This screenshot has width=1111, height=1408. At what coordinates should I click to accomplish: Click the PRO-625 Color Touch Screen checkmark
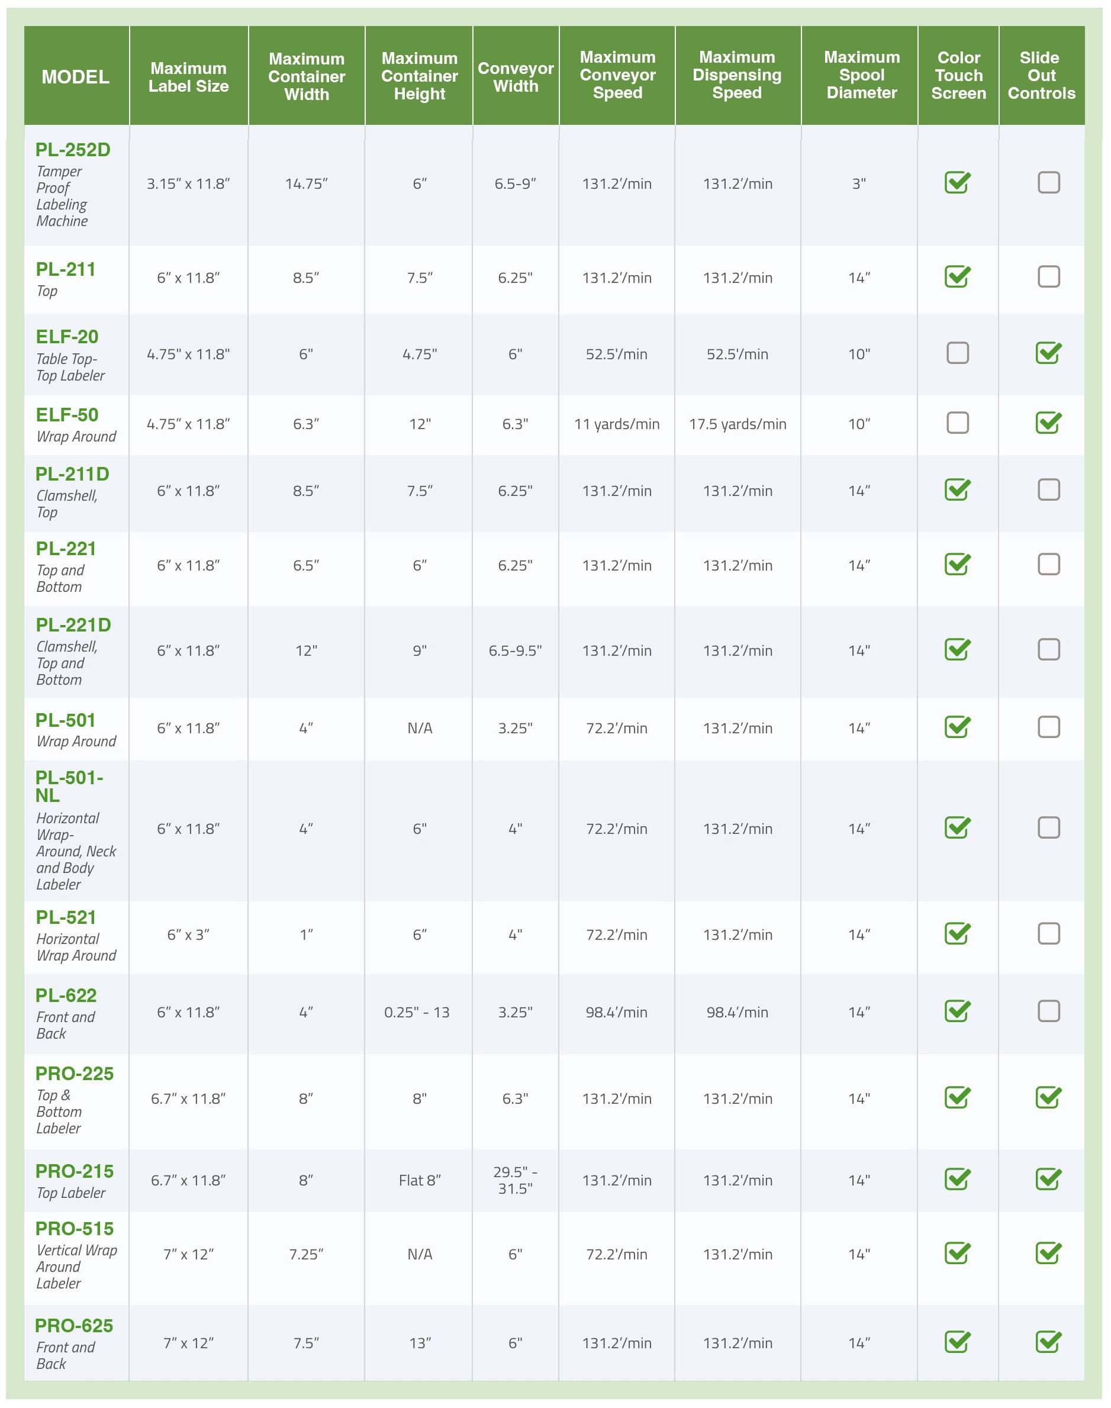tap(957, 1342)
